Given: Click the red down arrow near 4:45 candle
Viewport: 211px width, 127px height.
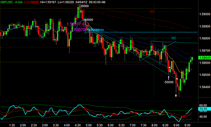Looking at the screenshot, I should click(x=84, y=11).
